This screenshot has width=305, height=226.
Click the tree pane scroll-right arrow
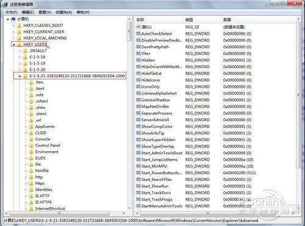point(124,213)
